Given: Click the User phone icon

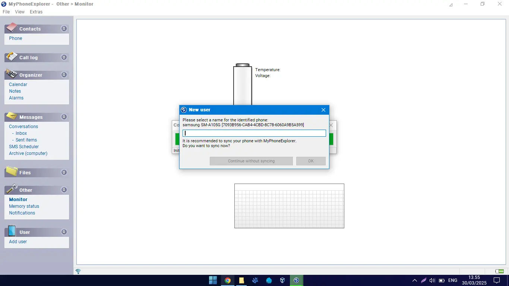Looking at the screenshot, I should pos(12,231).
